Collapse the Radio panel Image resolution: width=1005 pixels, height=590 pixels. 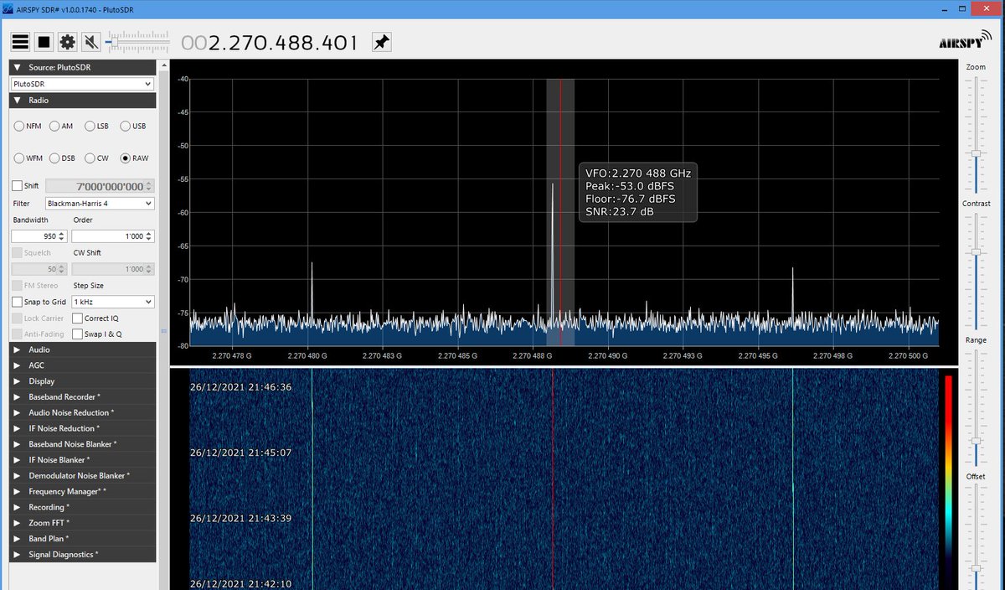(x=82, y=101)
